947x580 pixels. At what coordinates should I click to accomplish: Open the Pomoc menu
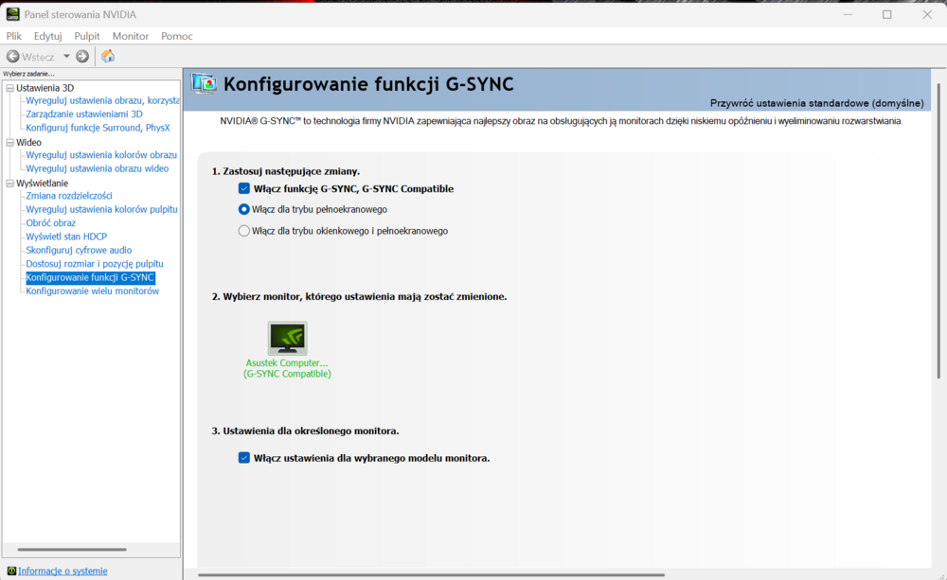177,36
